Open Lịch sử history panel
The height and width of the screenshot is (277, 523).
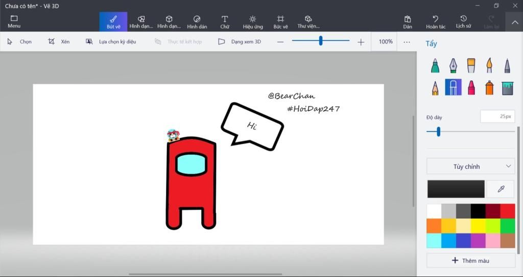[463, 22]
